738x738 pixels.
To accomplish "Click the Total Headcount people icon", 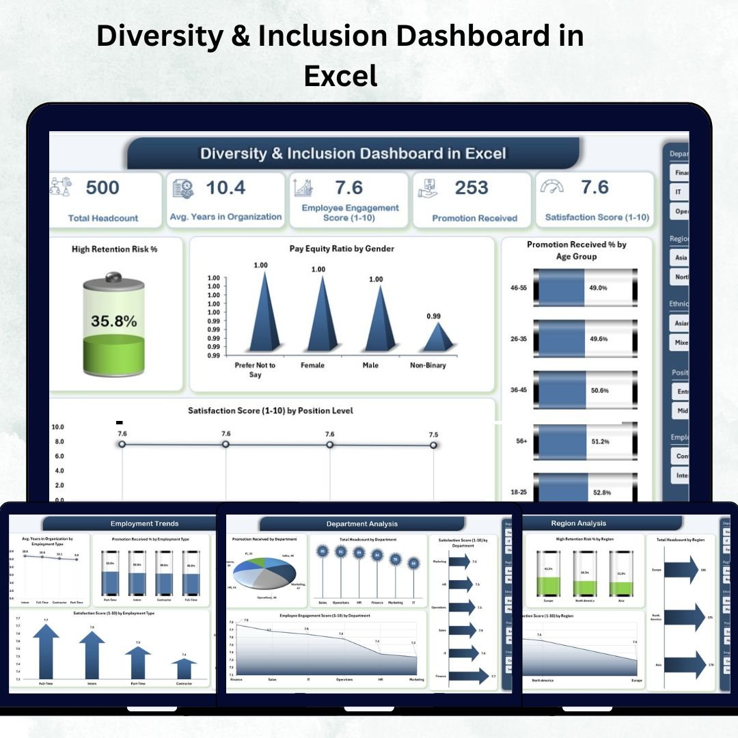I will coord(61,187).
